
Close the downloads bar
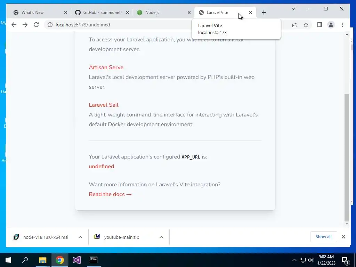point(343,237)
